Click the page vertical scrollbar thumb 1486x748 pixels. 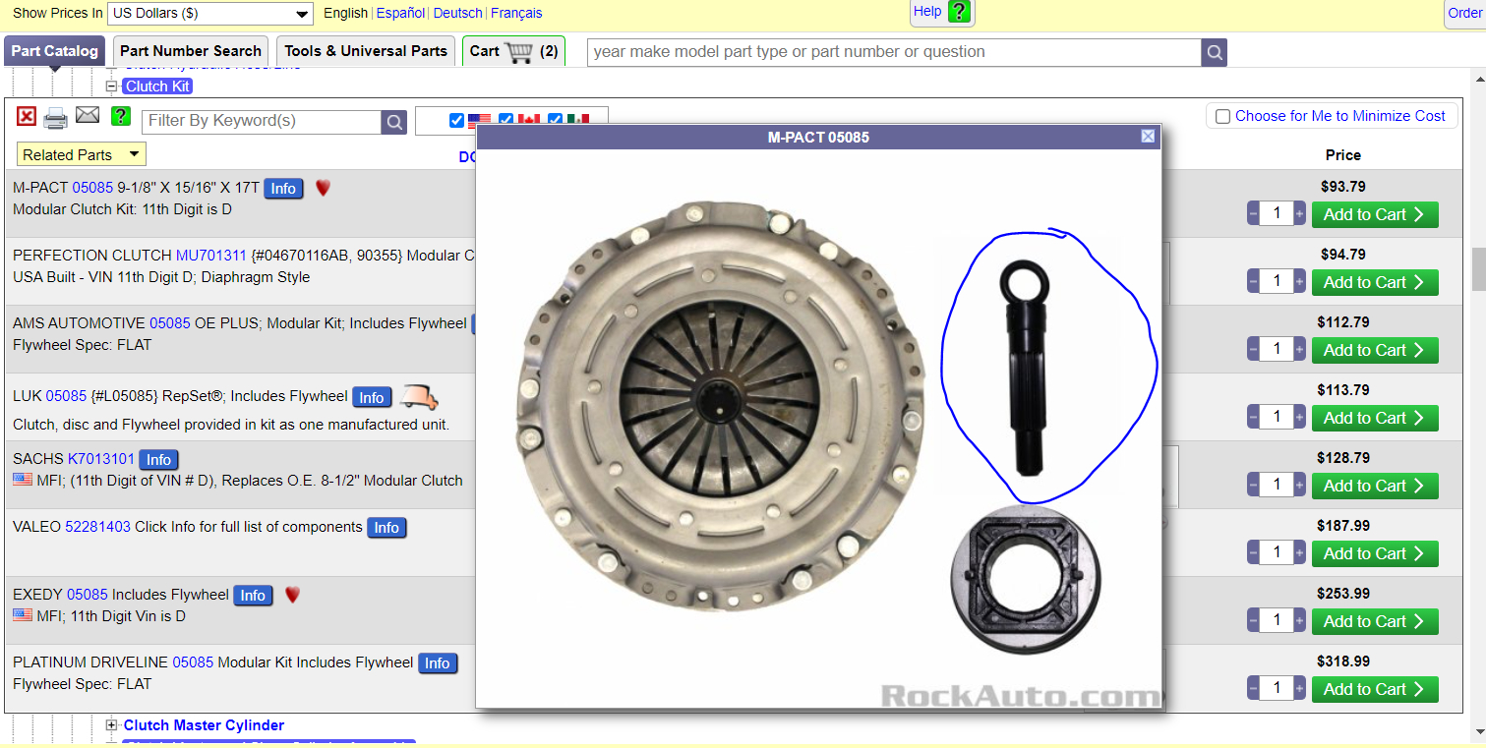click(x=1478, y=268)
